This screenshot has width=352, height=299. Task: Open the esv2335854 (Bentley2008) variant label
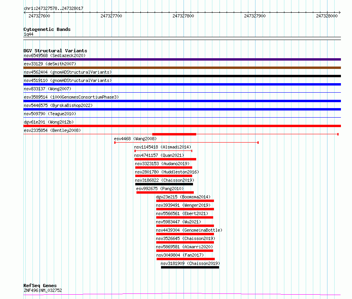coord(52,130)
